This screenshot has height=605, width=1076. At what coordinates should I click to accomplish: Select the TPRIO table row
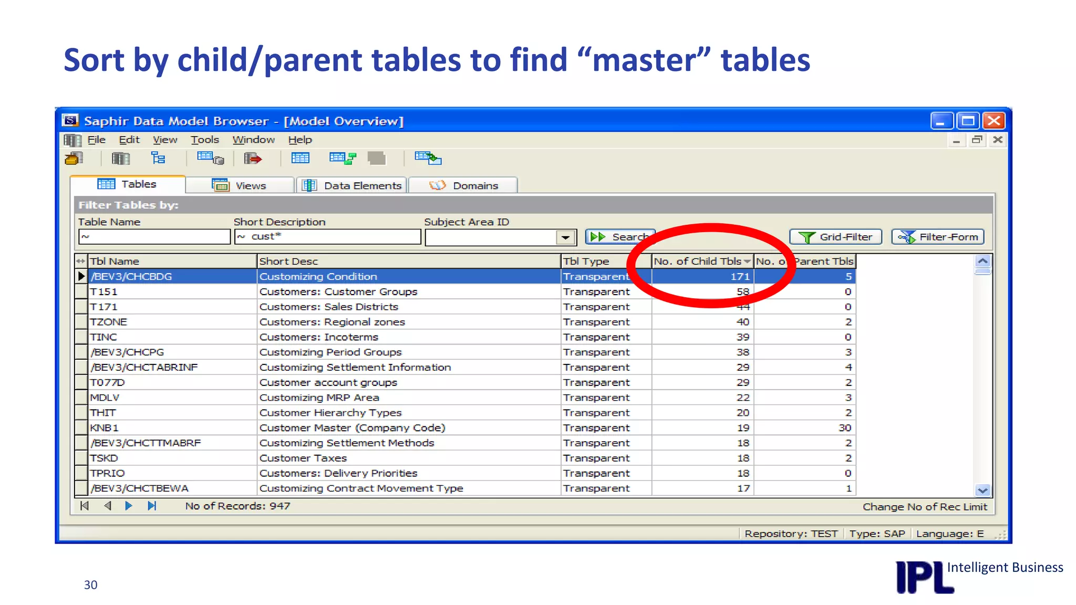tap(465, 473)
